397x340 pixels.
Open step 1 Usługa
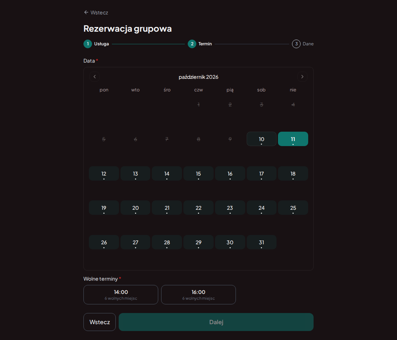(x=96, y=44)
